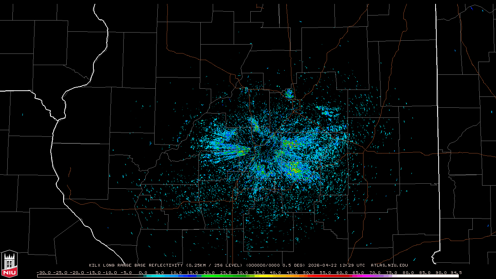Click the "30.0" scale label
Screen dimensions: 496x279
pos(243,272)
